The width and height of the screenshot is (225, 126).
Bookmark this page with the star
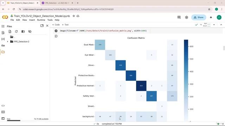(209, 9)
